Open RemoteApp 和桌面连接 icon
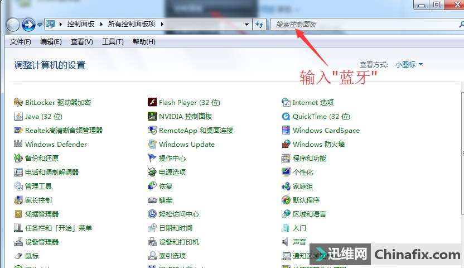The width and height of the screenshot is (464, 268). (x=152, y=130)
